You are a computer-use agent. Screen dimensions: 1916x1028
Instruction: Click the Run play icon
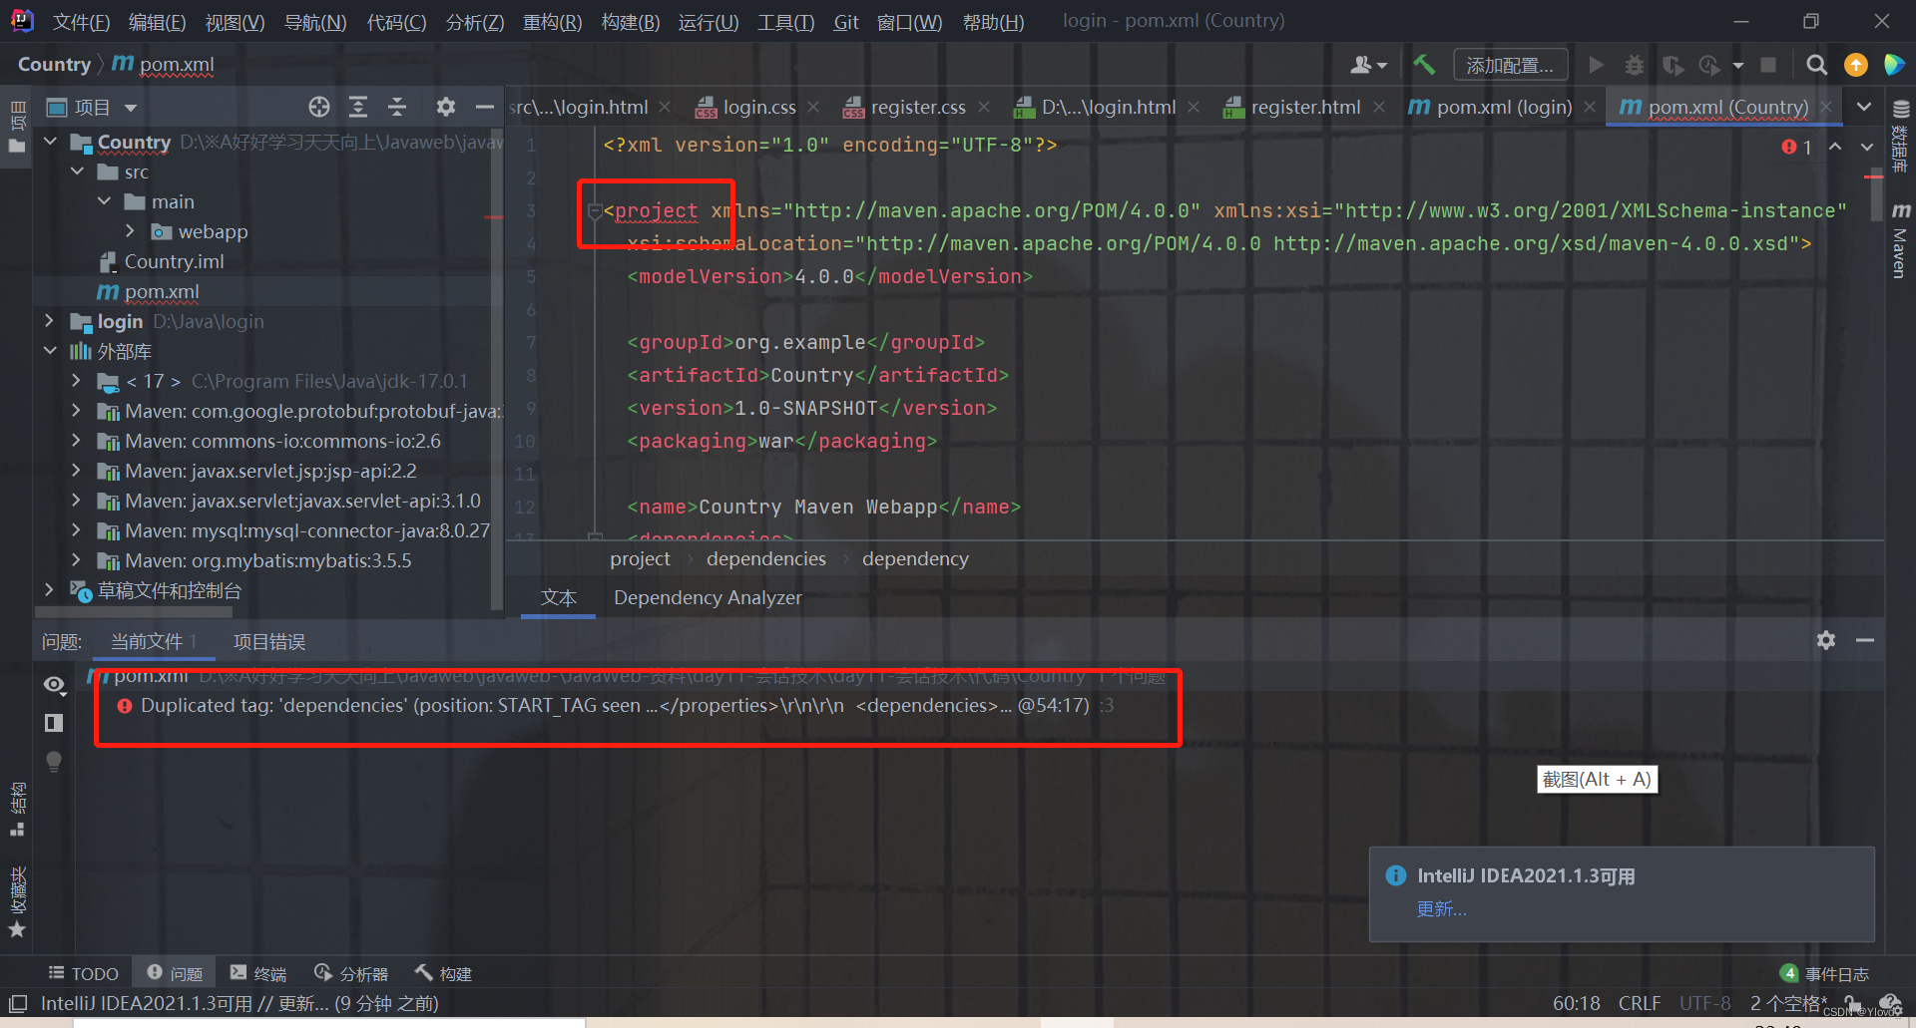tap(1596, 65)
